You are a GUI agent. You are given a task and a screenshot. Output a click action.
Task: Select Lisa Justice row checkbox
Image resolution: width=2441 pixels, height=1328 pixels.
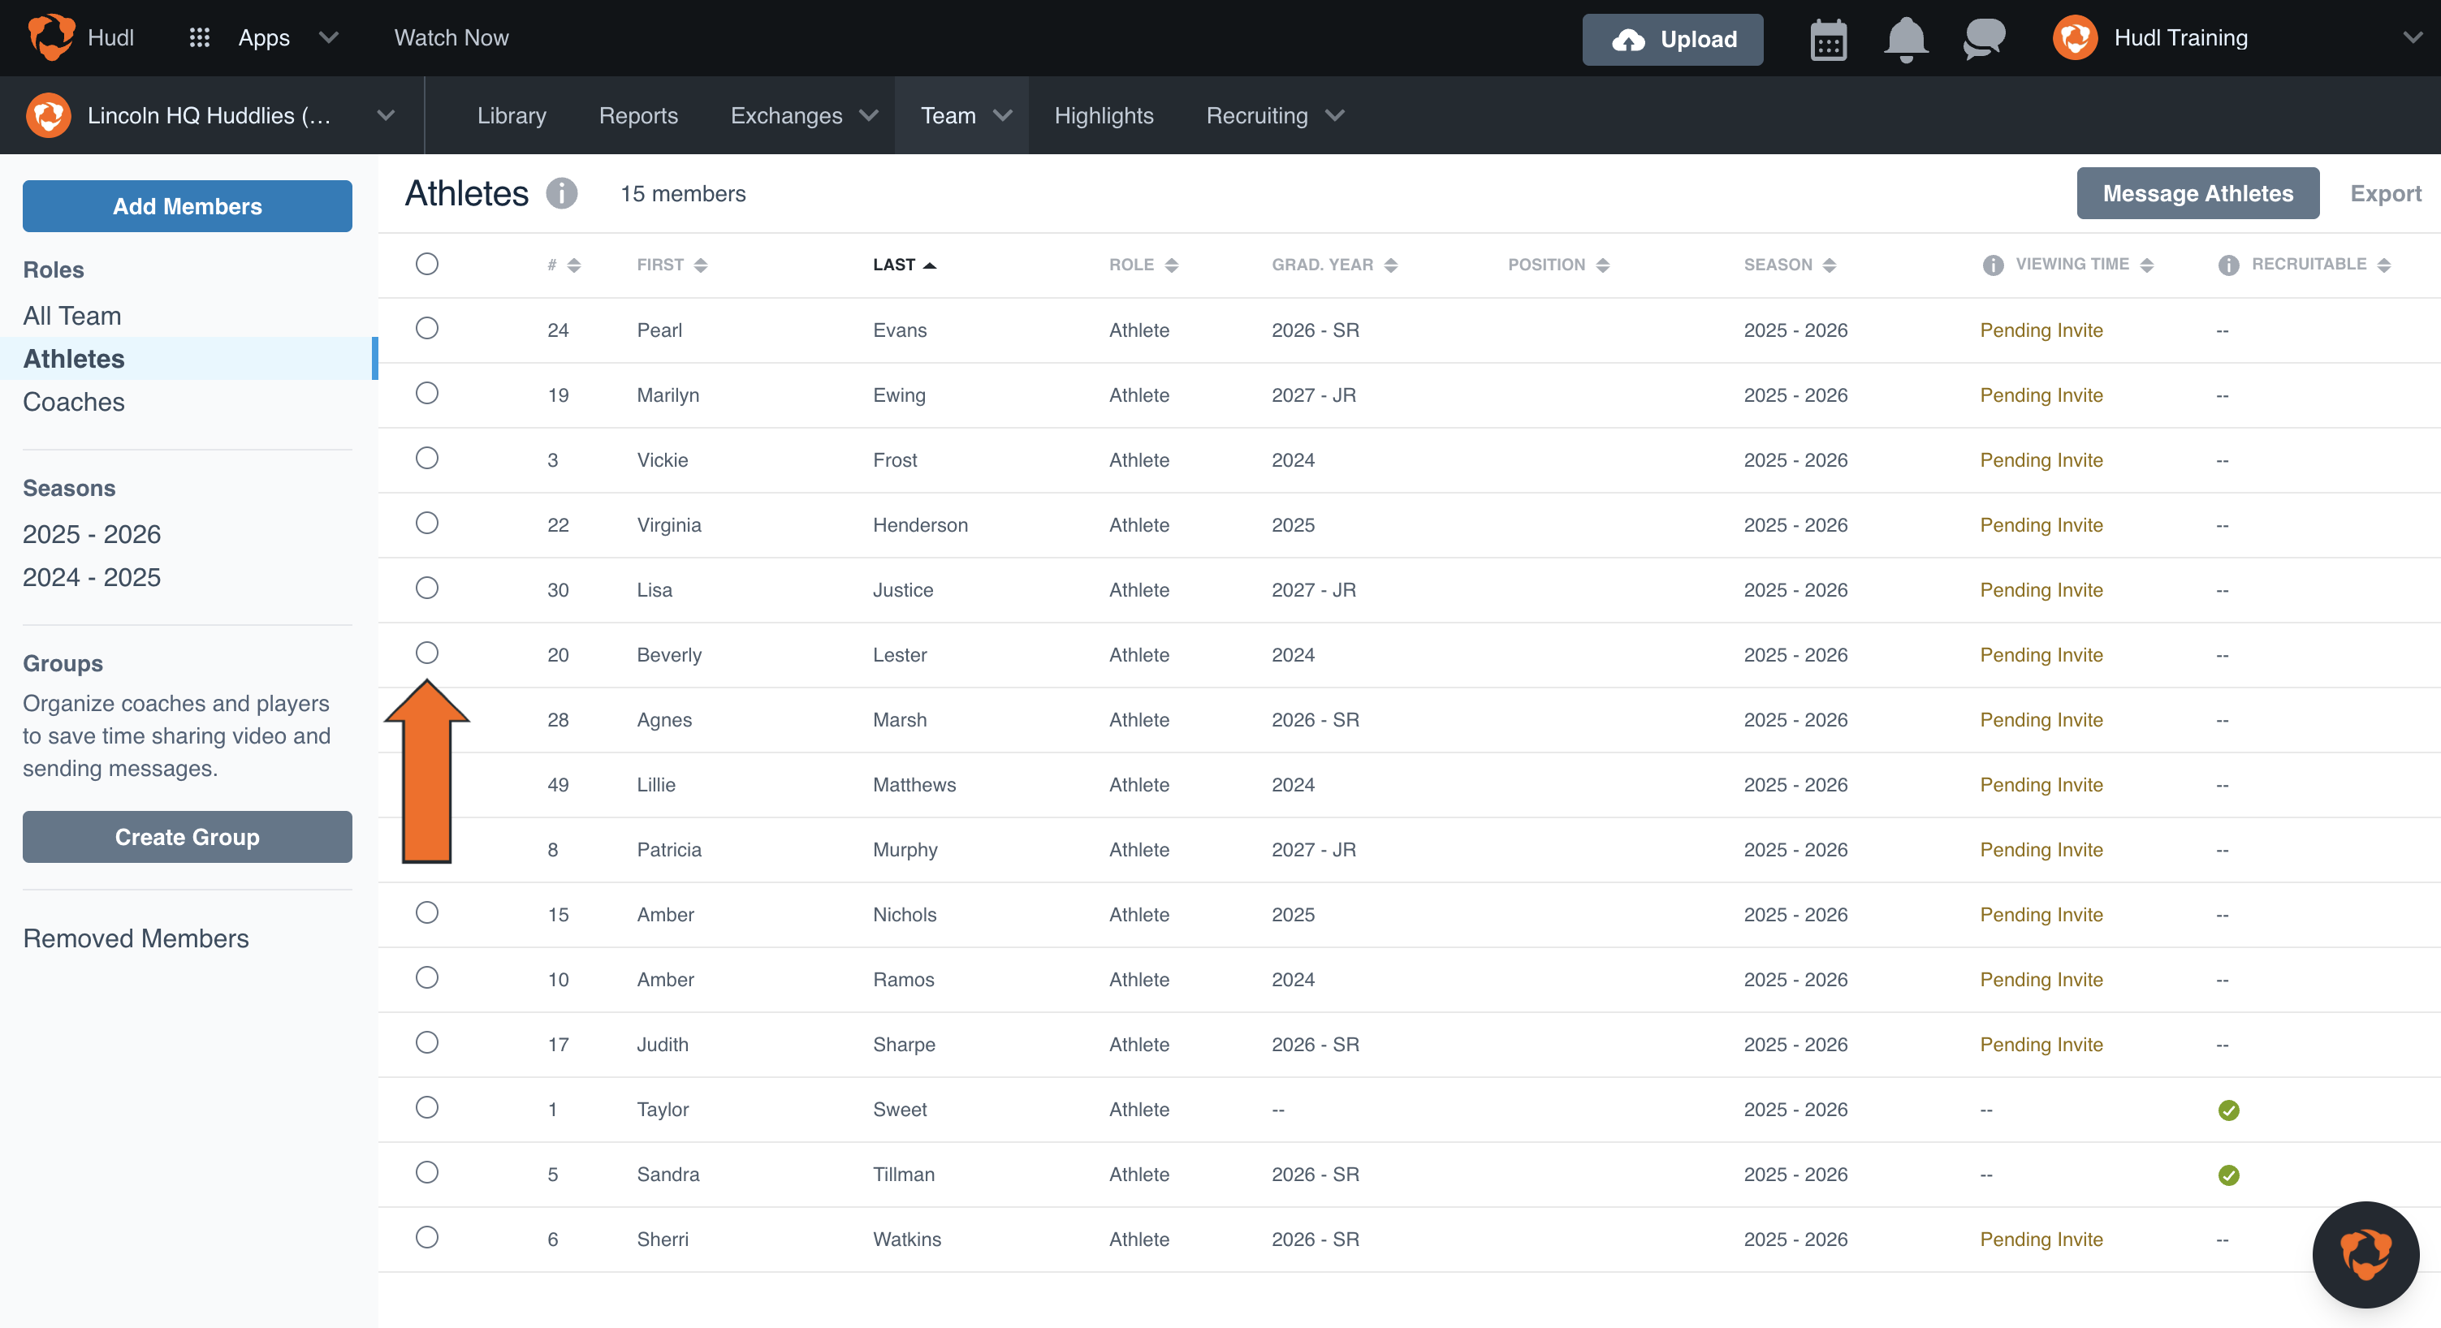427,587
